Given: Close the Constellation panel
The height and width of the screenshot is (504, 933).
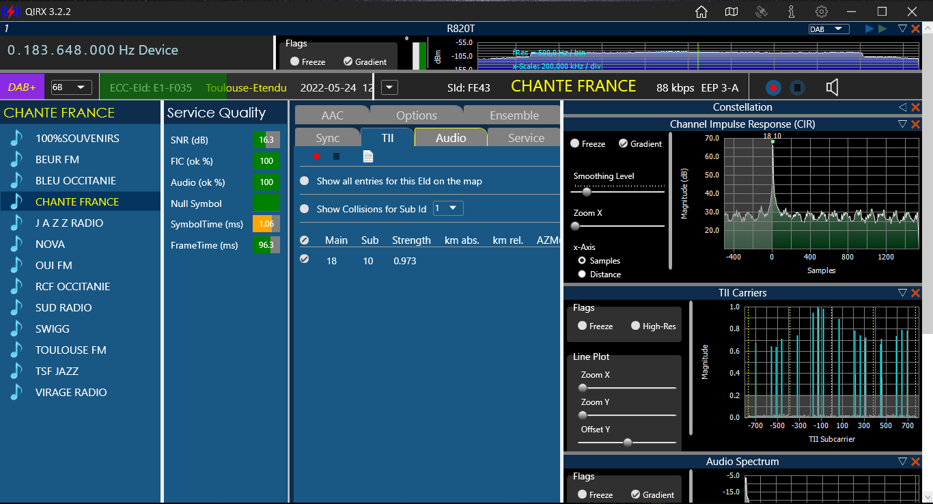Looking at the screenshot, I should coord(915,107).
